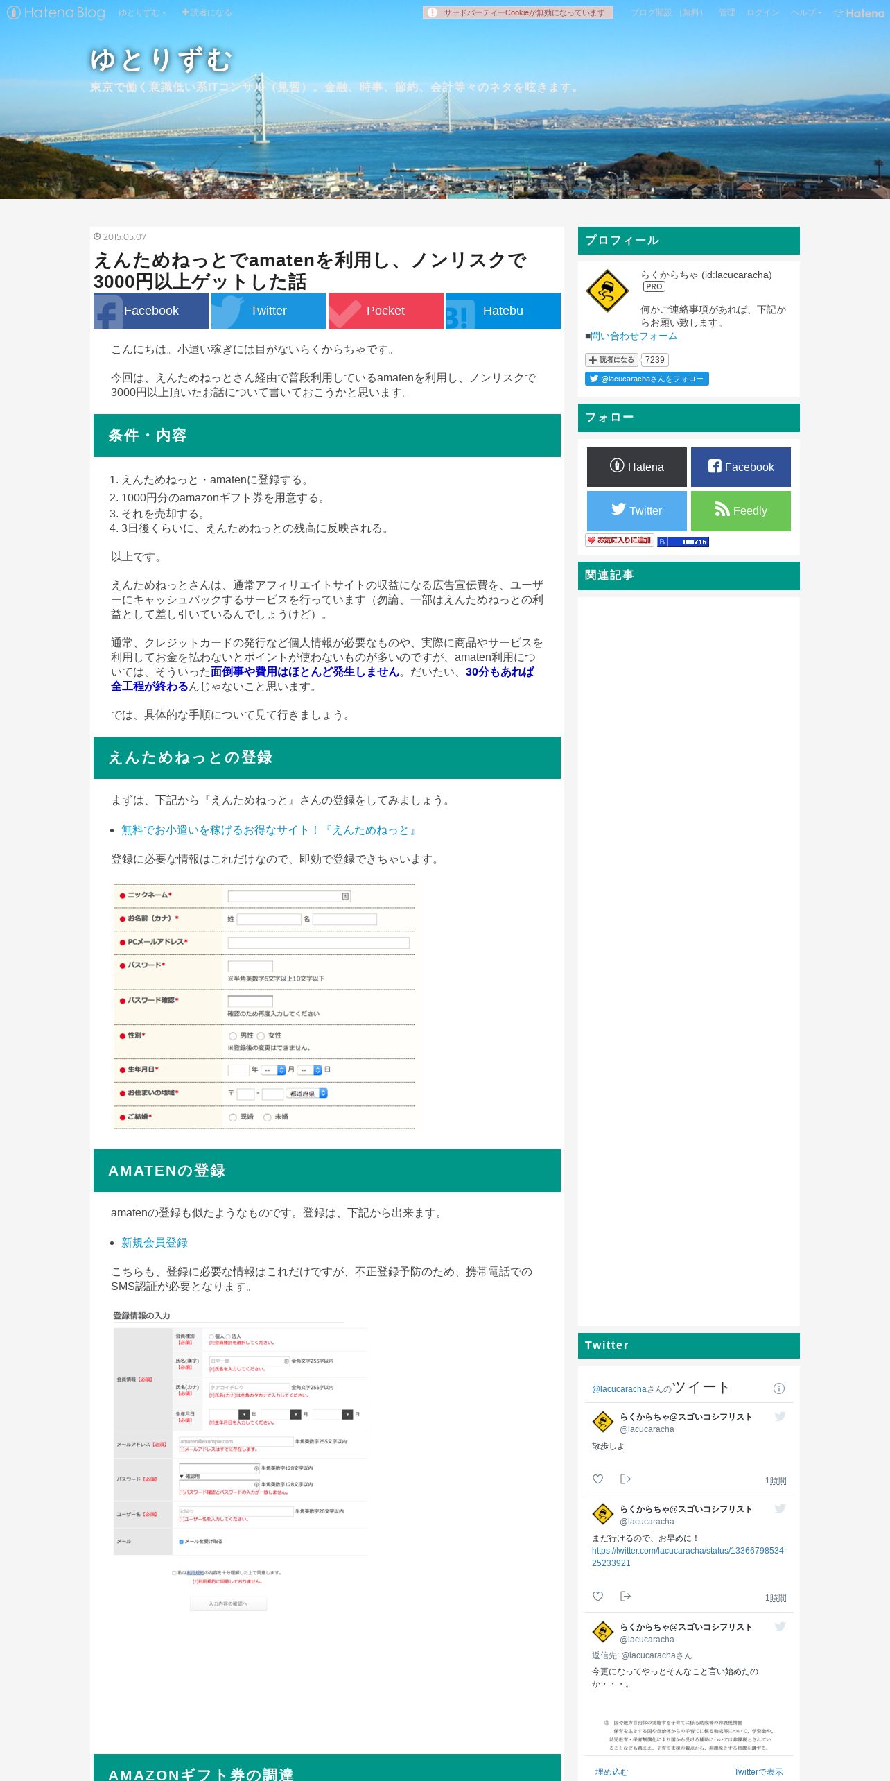Image resolution: width=890 pixels, height=1781 pixels.
Task: Expand the ヘルプ dropdown menu
Action: tap(806, 12)
